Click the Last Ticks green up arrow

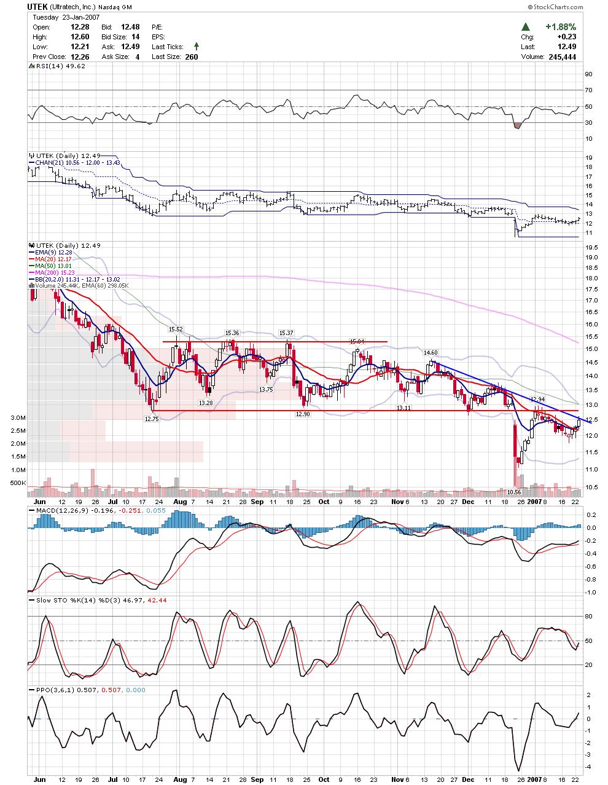click(196, 46)
